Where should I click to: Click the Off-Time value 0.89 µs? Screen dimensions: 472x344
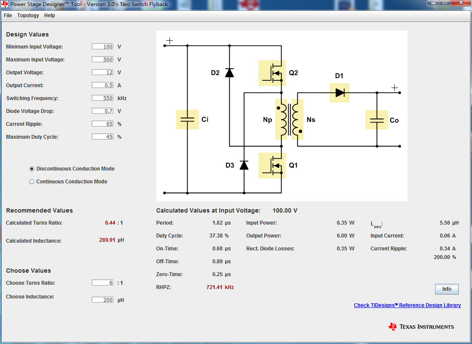tap(221, 262)
